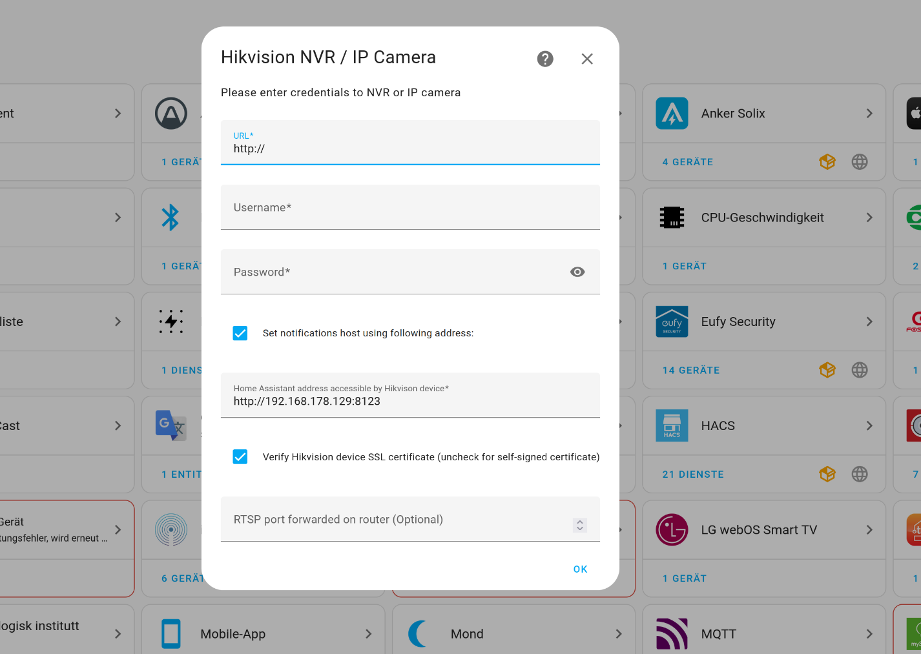Focus the Password field
Image resolution: width=921 pixels, height=654 pixels.
[410, 272]
